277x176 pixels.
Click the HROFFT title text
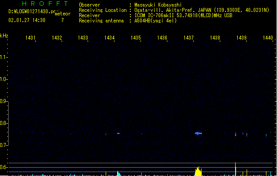45,4
